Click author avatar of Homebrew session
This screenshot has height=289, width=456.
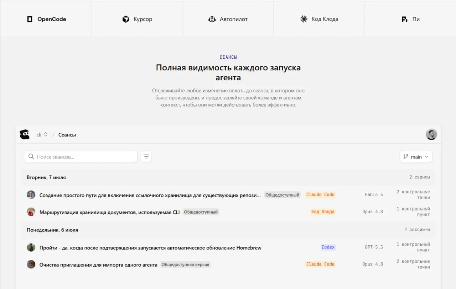click(31, 247)
